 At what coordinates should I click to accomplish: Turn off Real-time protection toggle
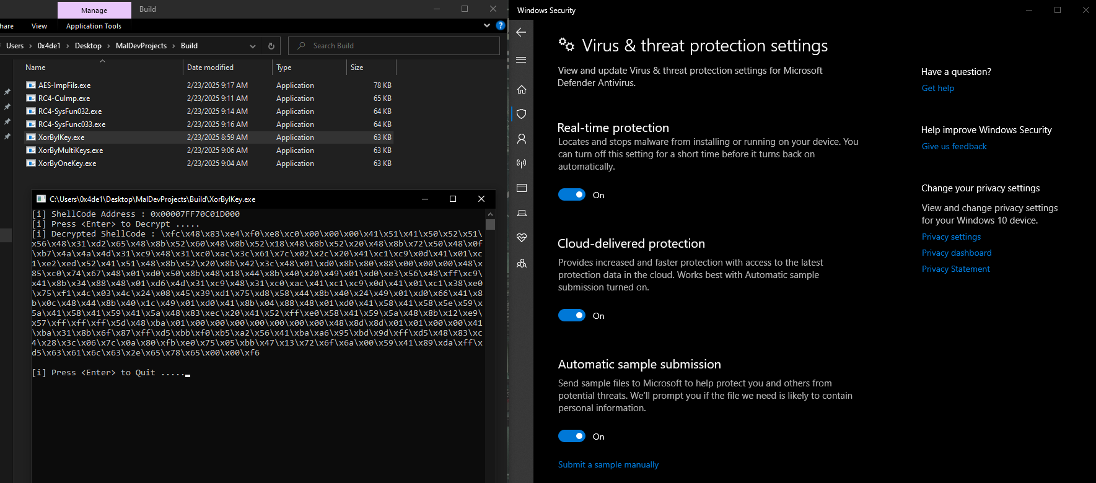[x=572, y=195]
